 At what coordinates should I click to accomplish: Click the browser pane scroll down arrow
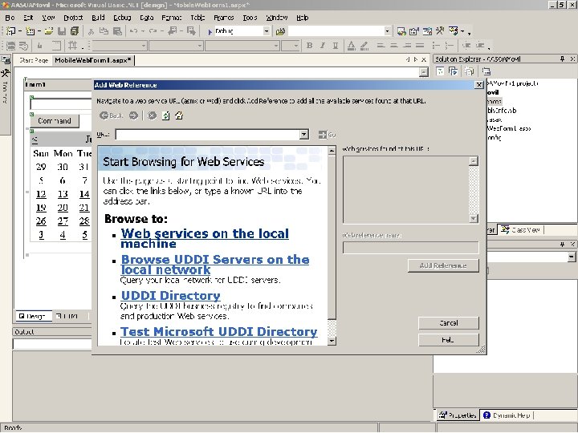pyautogui.click(x=332, y=341)
